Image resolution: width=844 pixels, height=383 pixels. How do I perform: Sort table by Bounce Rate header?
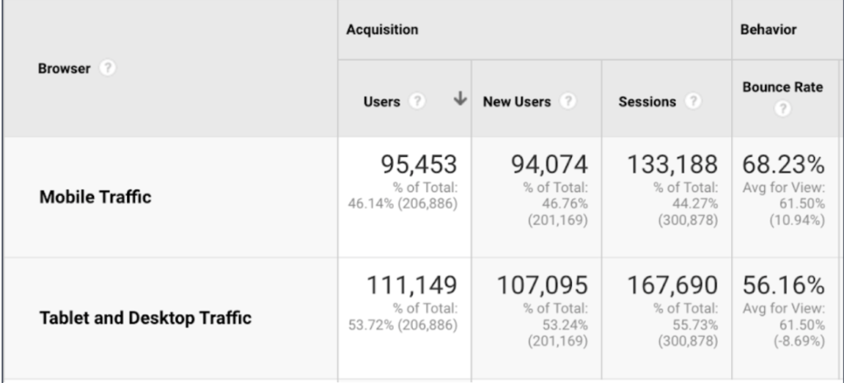coord(783,87)
